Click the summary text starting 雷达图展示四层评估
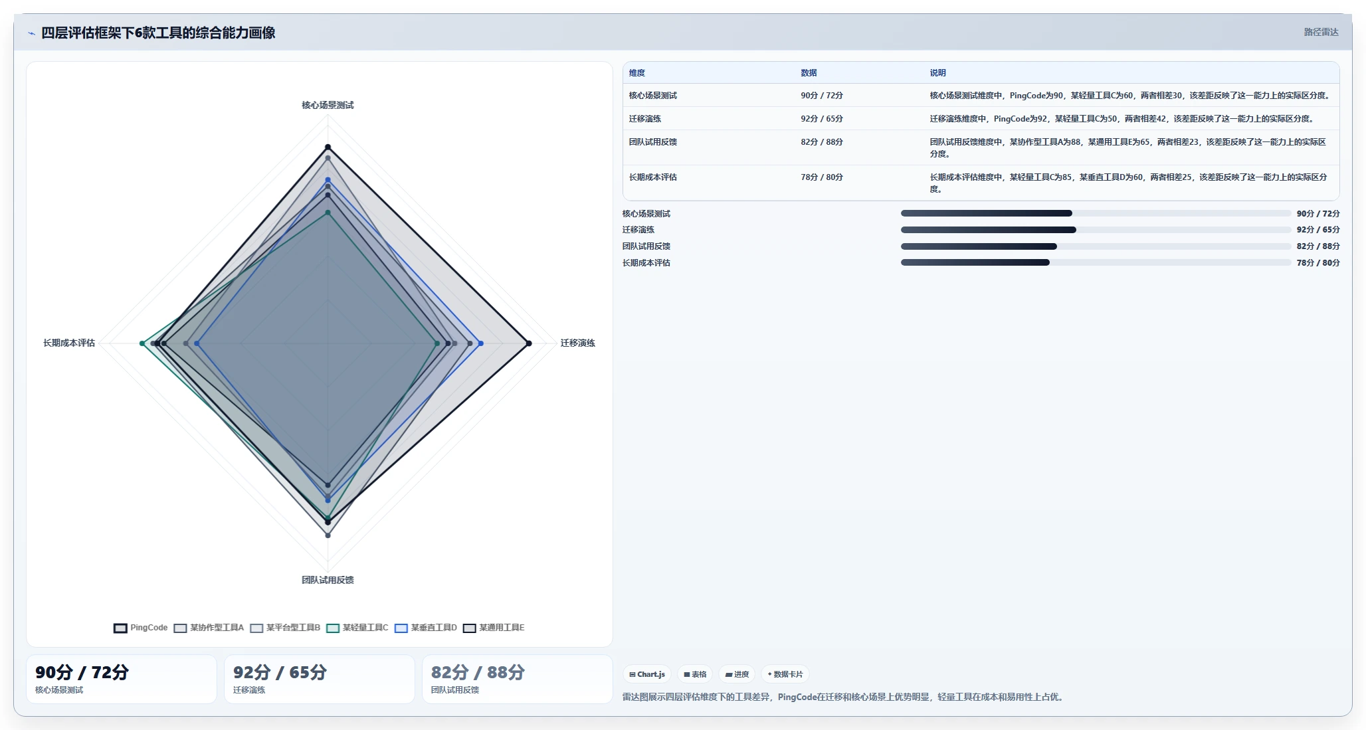The image size is (1366, 730). [844, 697]
